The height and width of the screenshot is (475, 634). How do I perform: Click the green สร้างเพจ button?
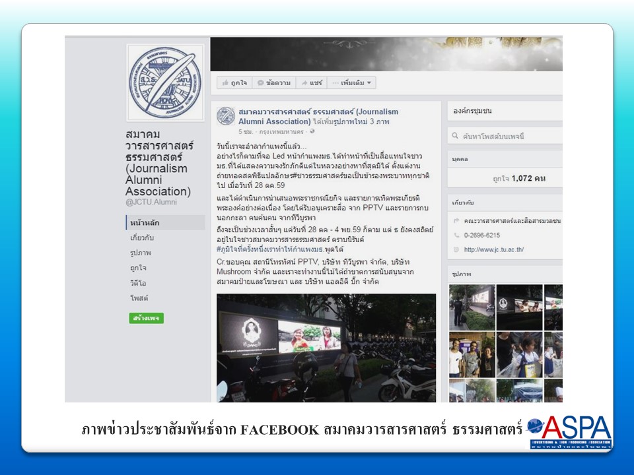tap(147, 318)
